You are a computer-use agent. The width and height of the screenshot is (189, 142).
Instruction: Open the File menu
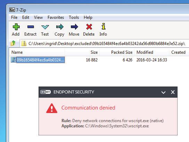14,17
